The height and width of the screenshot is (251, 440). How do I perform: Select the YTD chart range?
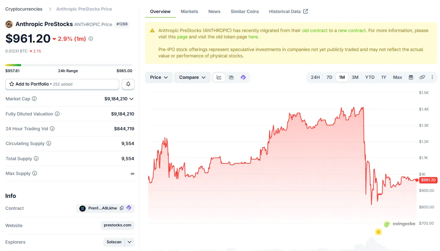tap(370, 77)
